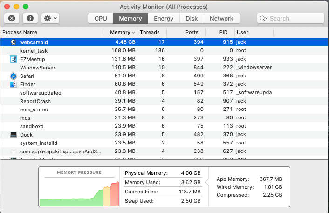Open the Network tab

click(221, 18)
